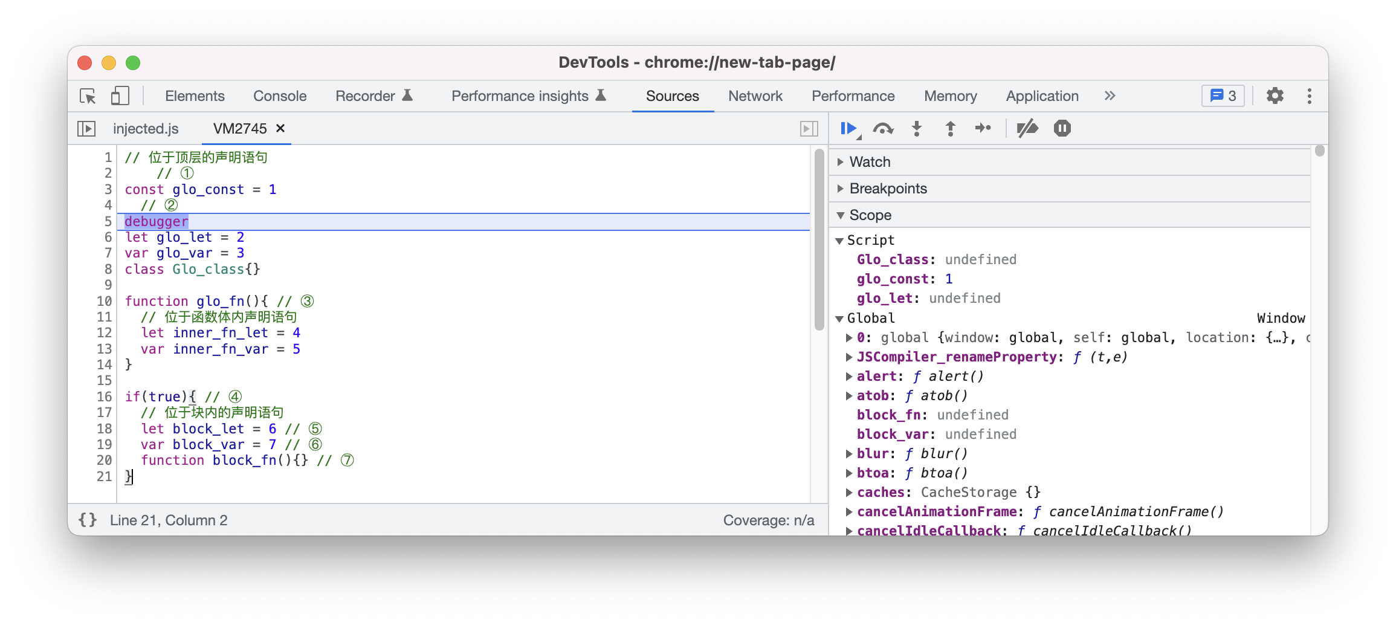Open the Performance insights tab
Screen dimensions: 1396x625
(529, 96)
